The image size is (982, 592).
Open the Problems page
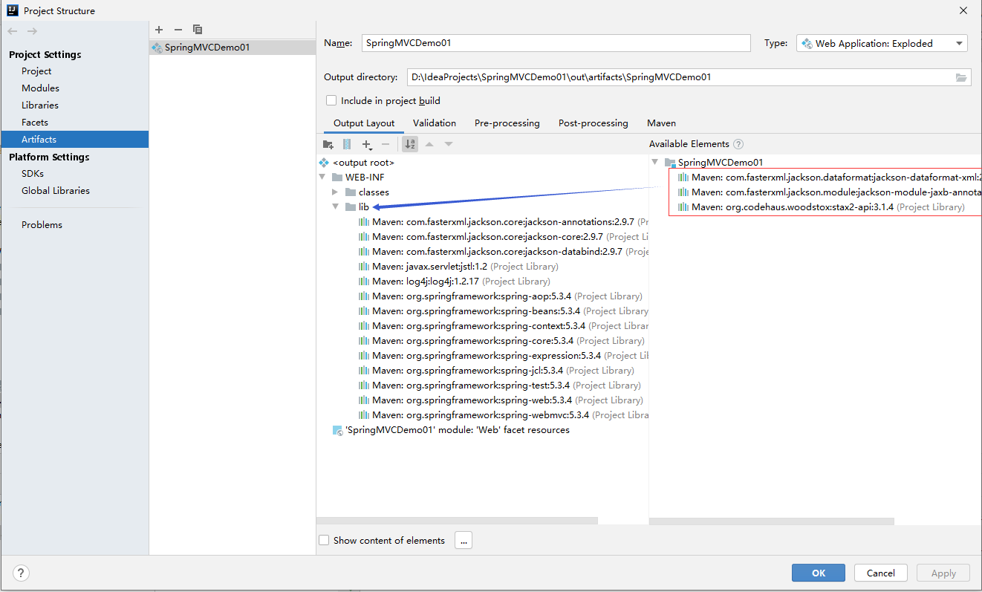(42, 225)
